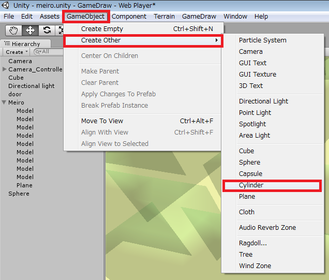
Task: Select the Move (translate) tool
Action: [x=30, y=31]
